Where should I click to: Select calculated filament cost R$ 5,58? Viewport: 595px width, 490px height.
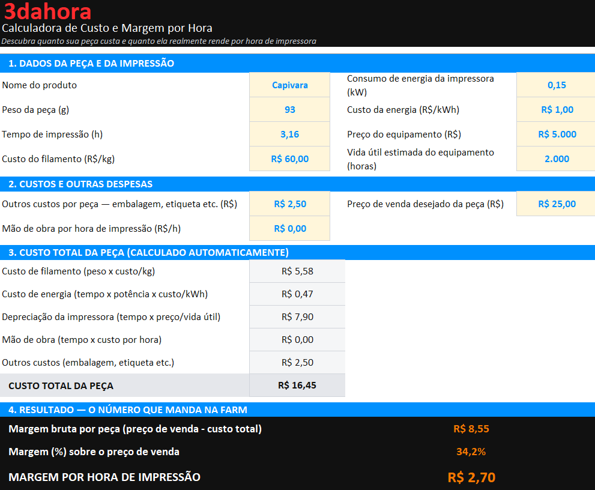[297, 271]
